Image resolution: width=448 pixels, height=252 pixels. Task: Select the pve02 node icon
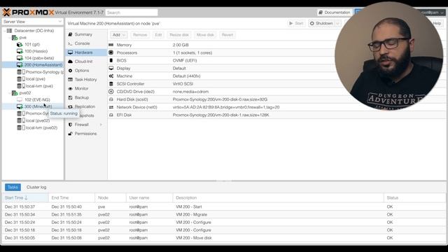(x=15, y=93)
